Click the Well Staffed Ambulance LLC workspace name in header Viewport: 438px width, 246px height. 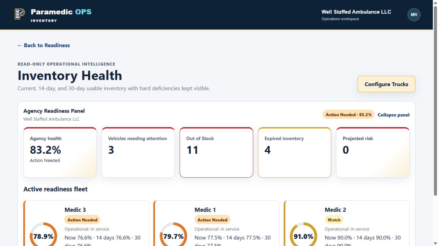(x=356, y=12)
